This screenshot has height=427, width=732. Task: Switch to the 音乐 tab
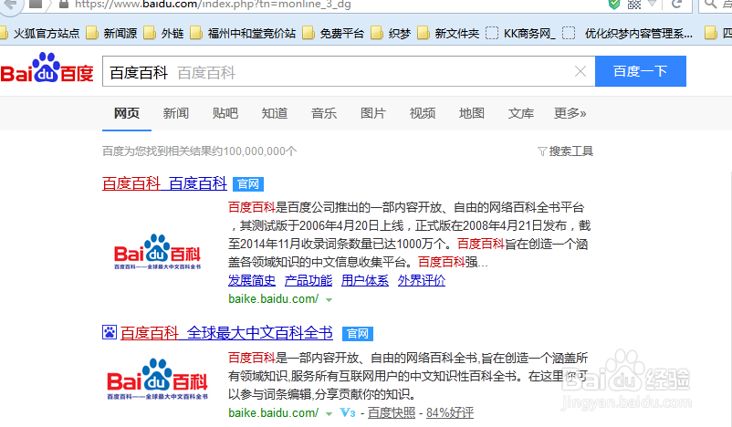324,113
